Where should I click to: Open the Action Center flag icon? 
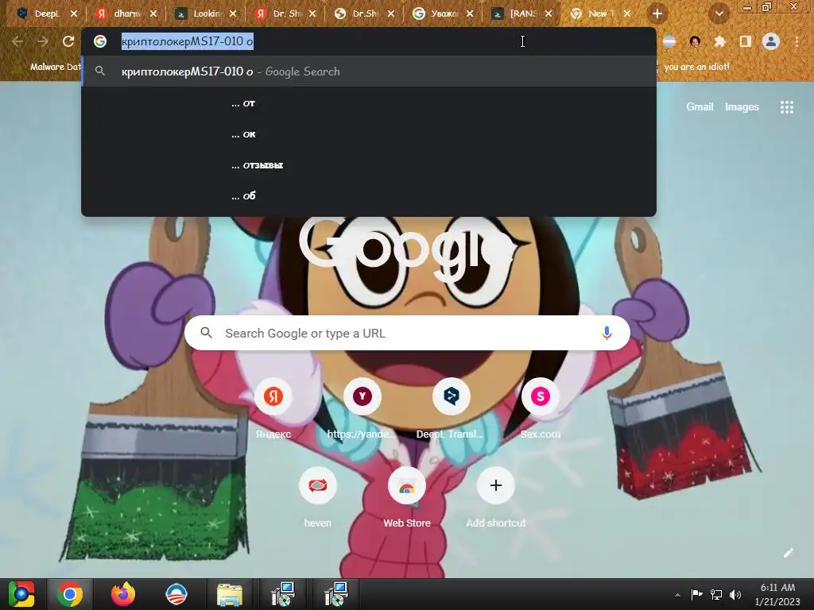[696, 594]
